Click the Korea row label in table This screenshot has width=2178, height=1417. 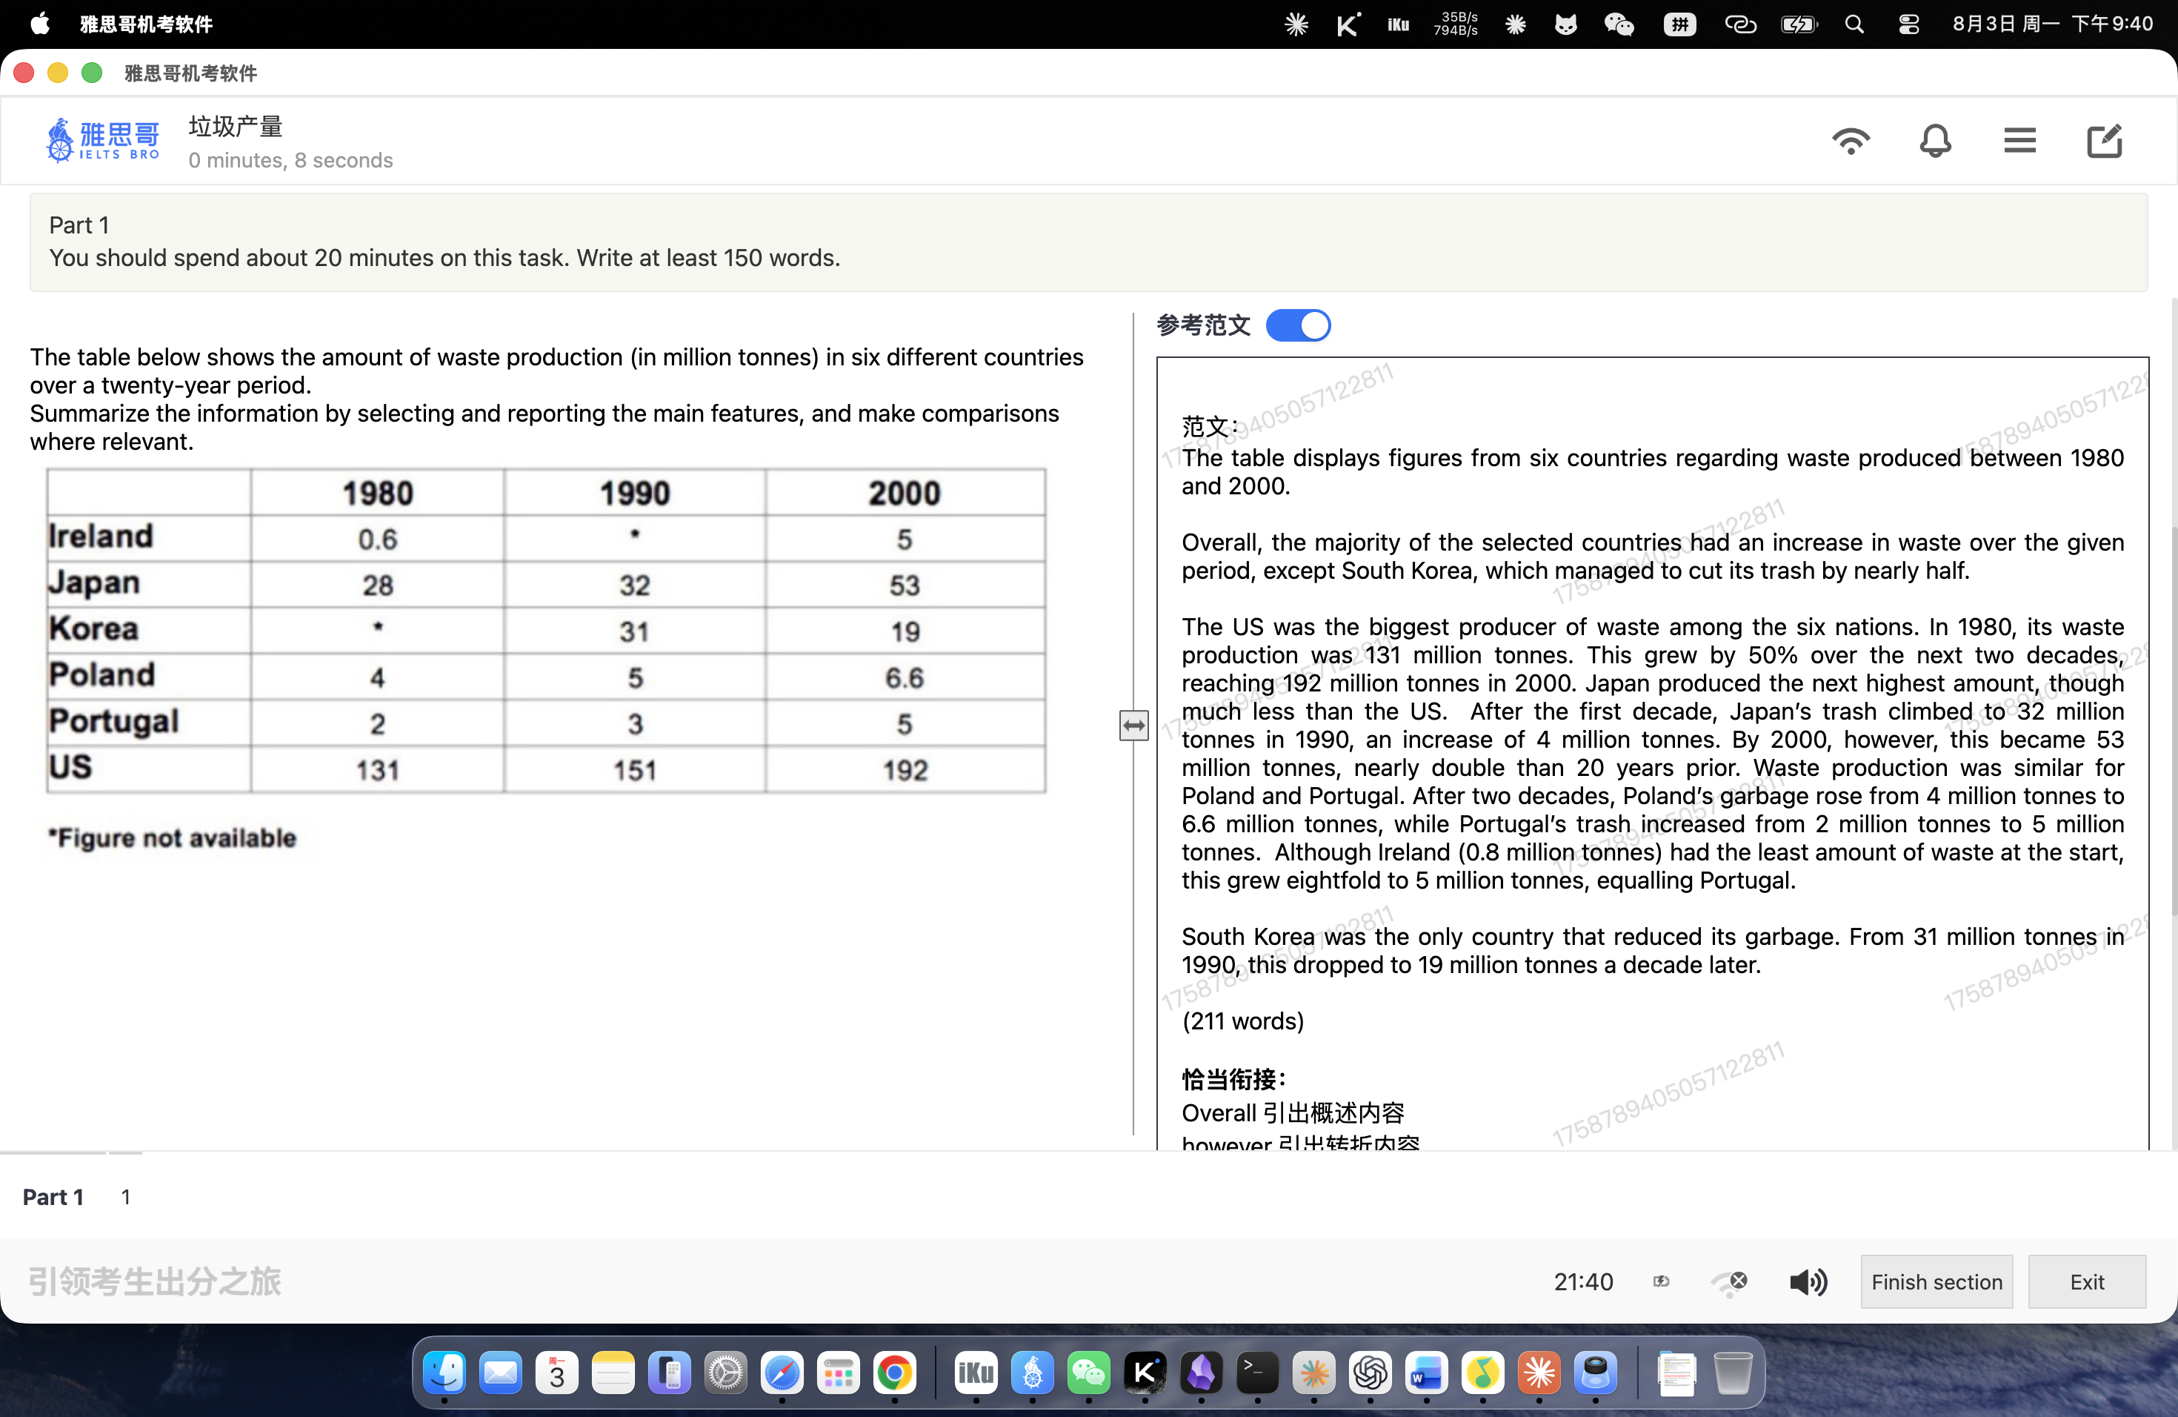point(93,629)
